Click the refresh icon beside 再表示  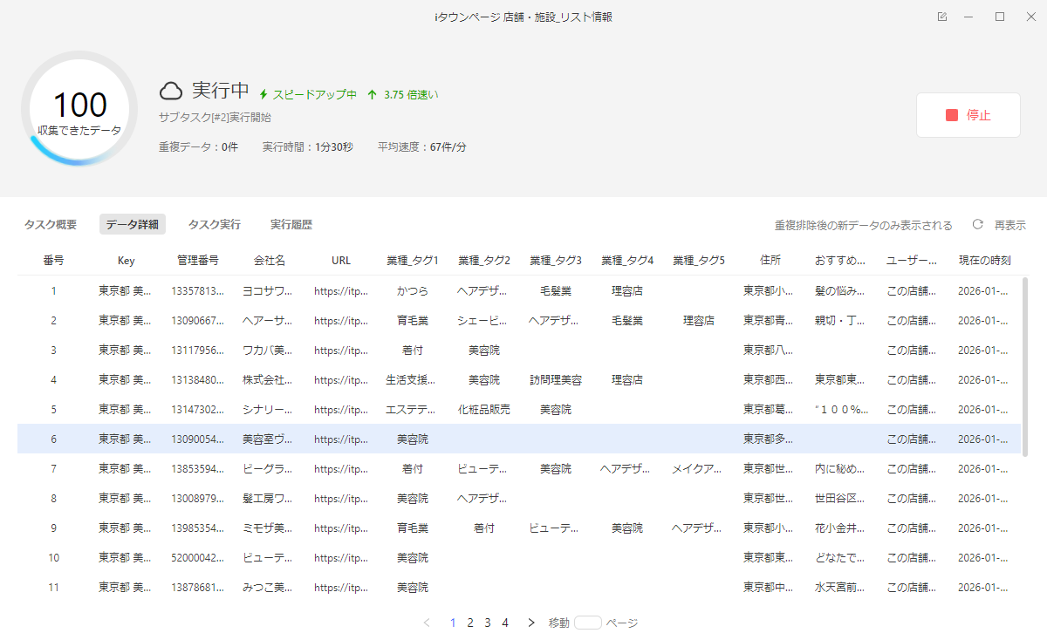point(978,225)
